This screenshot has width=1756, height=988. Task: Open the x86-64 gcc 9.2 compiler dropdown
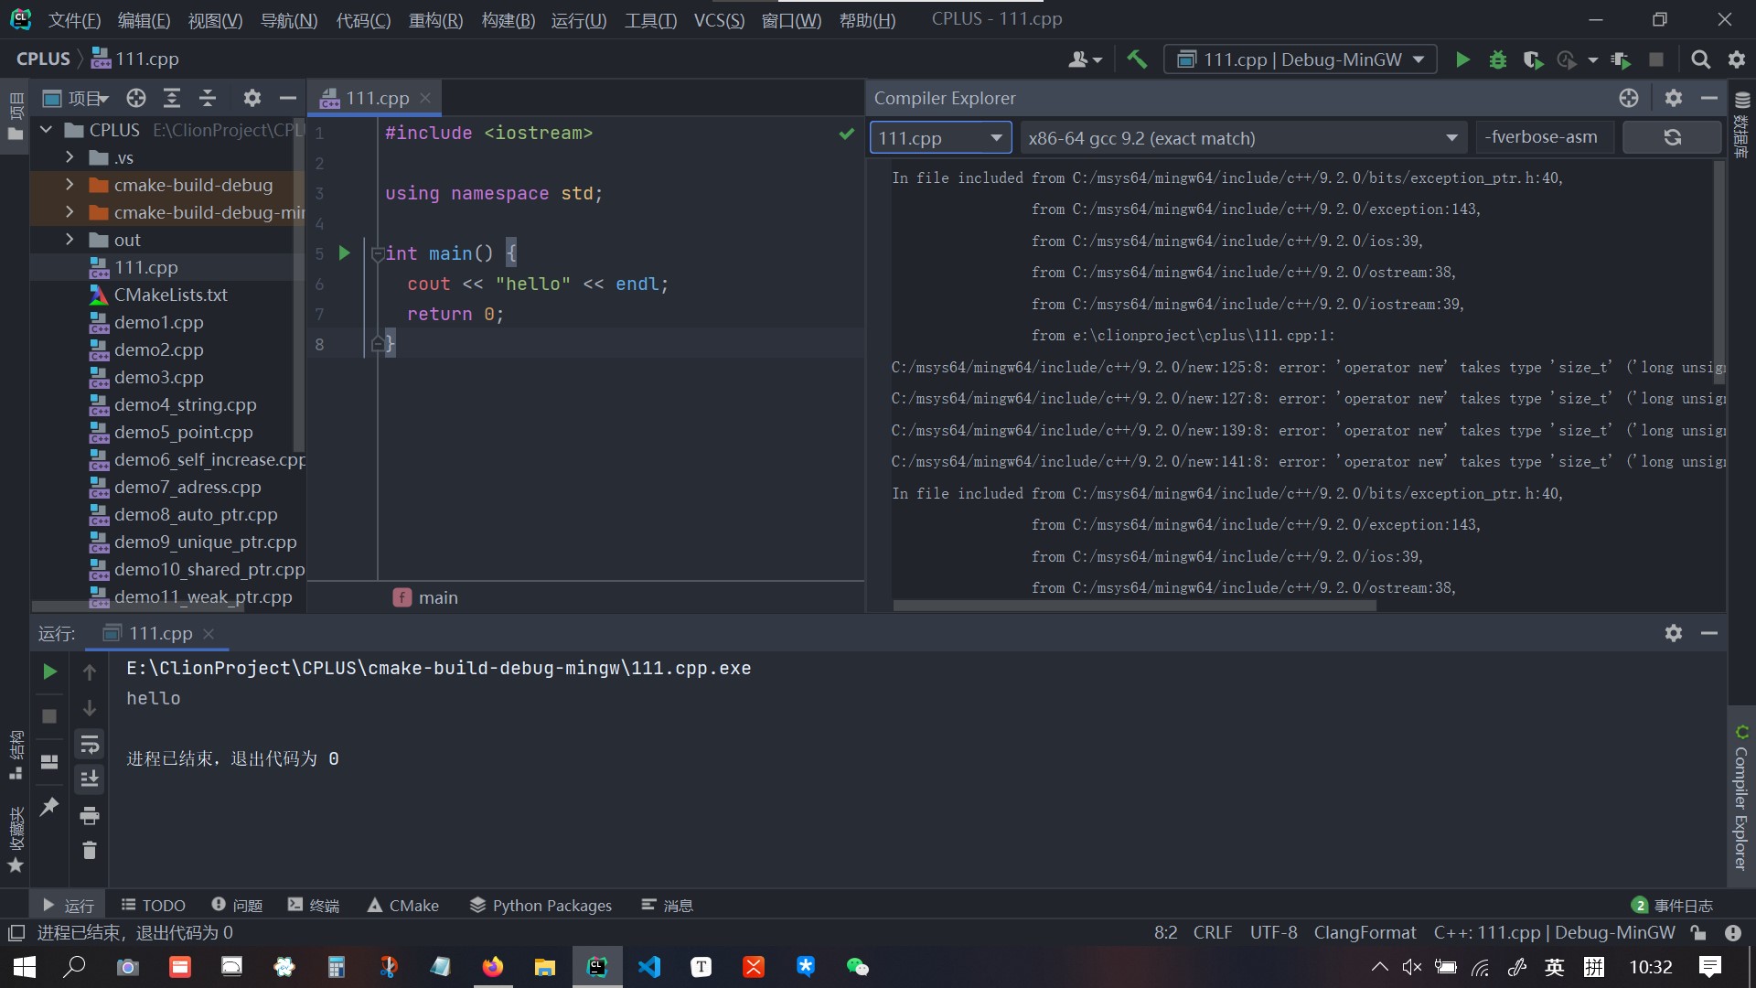tap(1242, 138)
